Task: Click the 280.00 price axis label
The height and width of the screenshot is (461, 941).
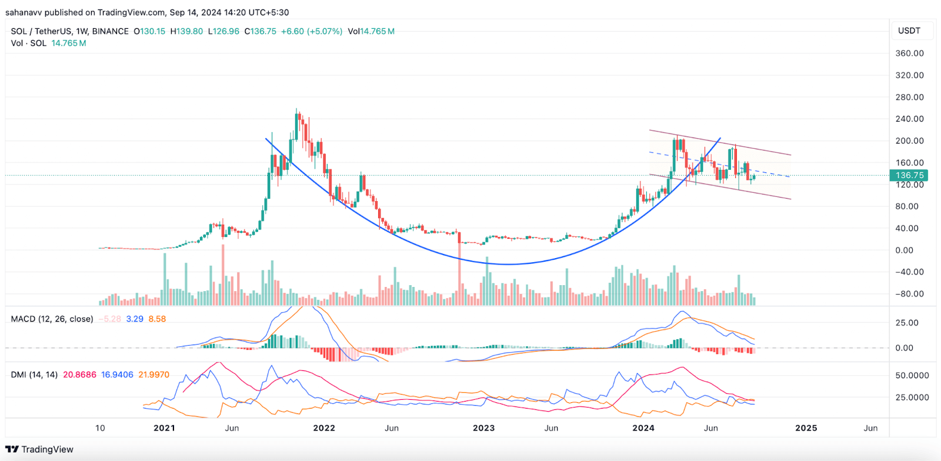Action: click(x=909, y=97)
